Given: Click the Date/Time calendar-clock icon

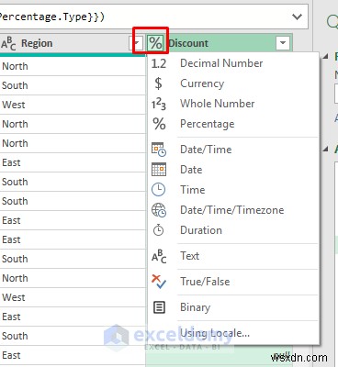Looking at the screenshot, I should [x=159, y=150].
